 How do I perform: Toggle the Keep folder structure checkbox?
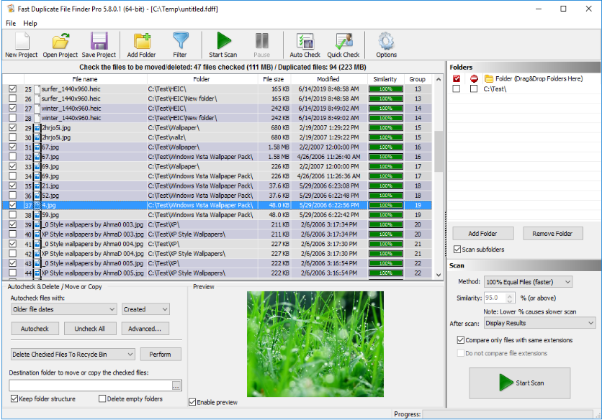(14, 398)
